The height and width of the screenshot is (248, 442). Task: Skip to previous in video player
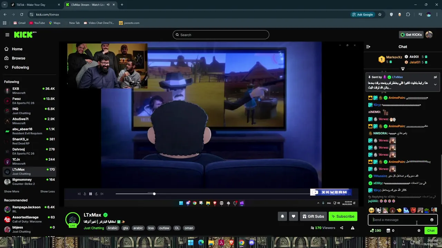pos(79,194)
